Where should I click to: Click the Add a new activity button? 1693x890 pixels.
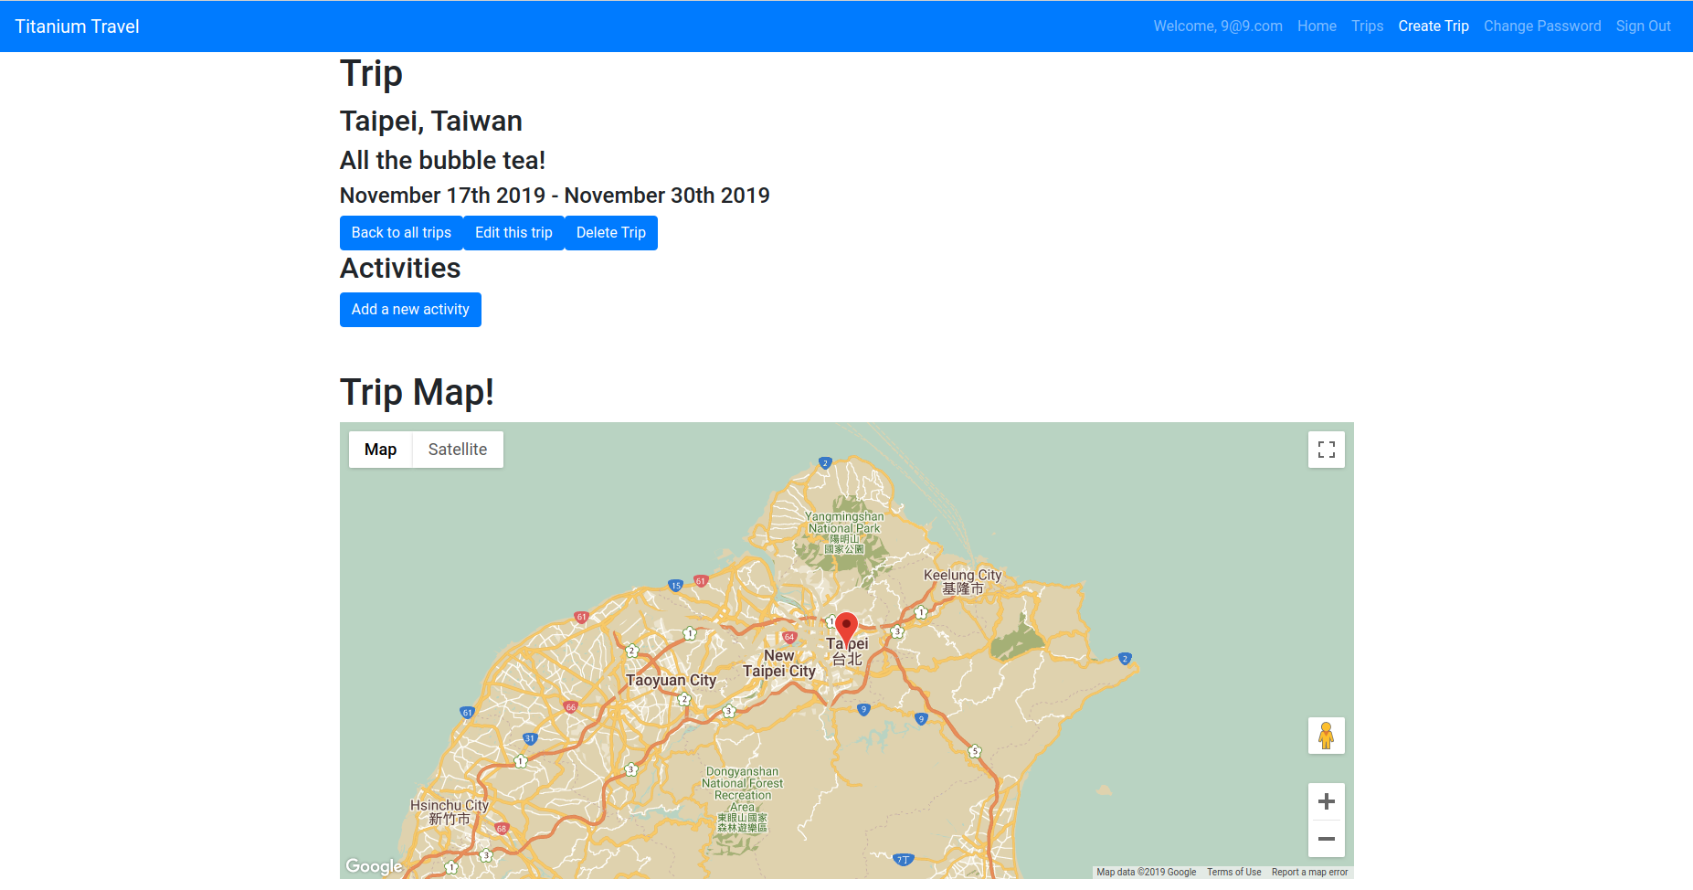click(x=410, y=310)
